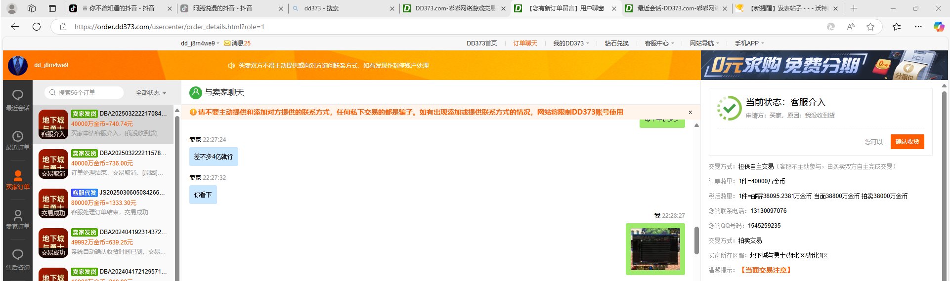
Task: Open the screenshot image sent in chat
Action: click(x=655, y=249)
